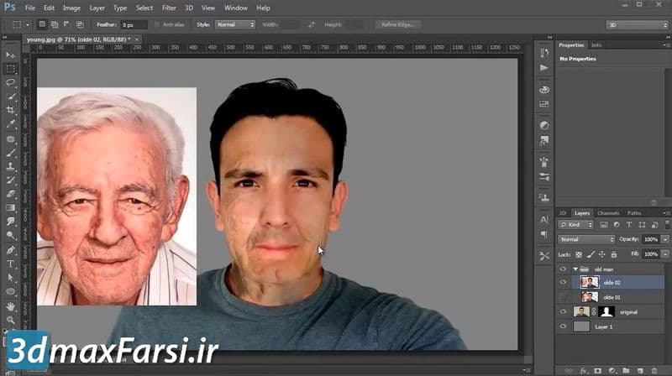This screenshot has width=672, height=376.
Task: Select the Lasso tool
Action: (11, 82)
